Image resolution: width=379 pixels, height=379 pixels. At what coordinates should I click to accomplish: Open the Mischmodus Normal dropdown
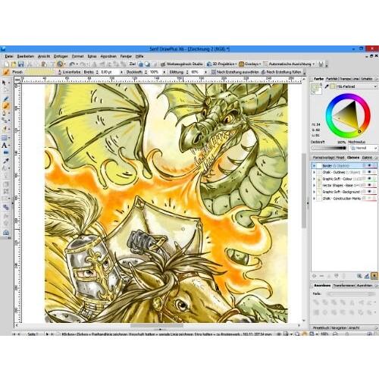point(363,148)
